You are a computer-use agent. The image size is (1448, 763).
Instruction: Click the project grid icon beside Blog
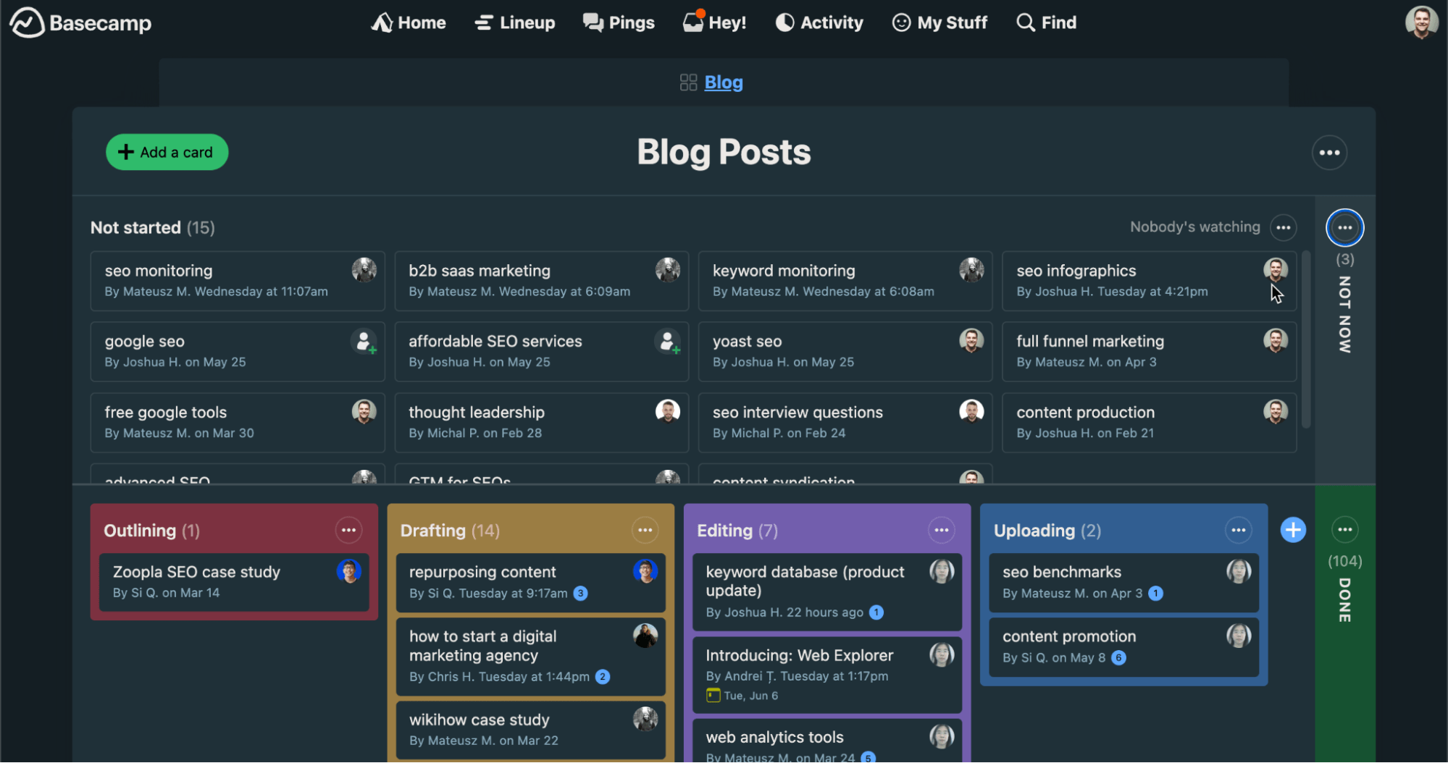(688, 83)
